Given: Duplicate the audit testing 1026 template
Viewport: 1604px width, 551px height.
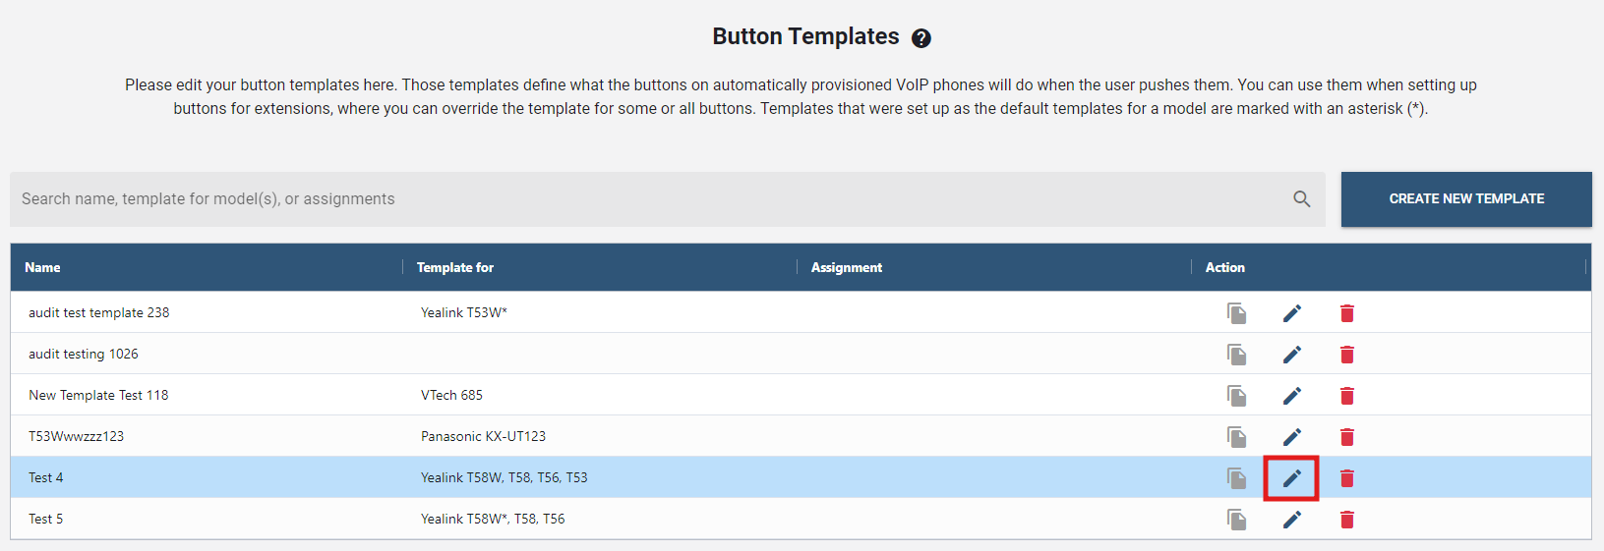Looking at the screenshot, I should pyautogui.click(x=1236, y=355).
